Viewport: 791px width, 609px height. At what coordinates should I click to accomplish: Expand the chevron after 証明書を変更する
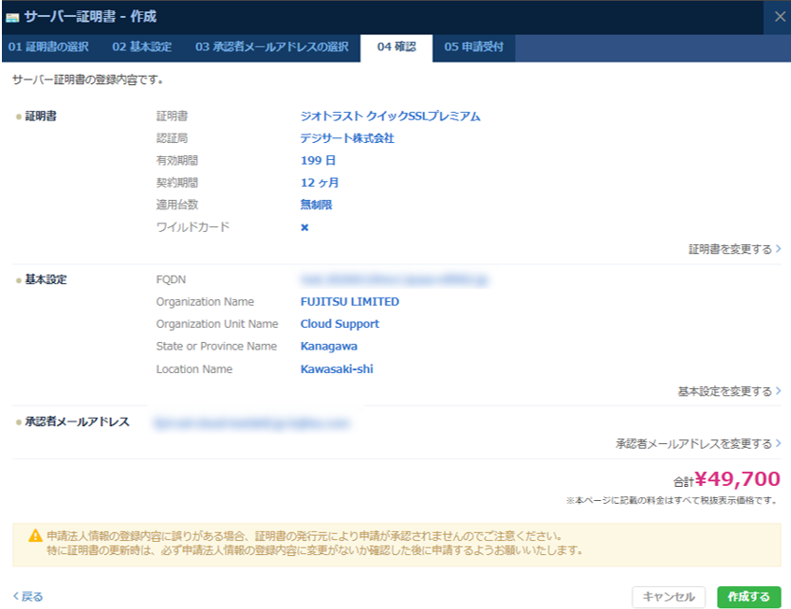click(780, 249)
